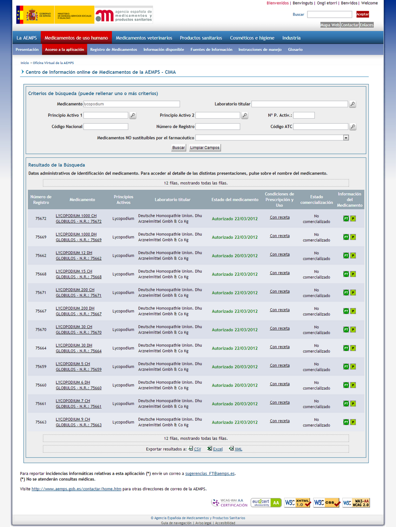Open Aviso legal footer link
This screenshot has width=396, height=527.
(203, 523)
